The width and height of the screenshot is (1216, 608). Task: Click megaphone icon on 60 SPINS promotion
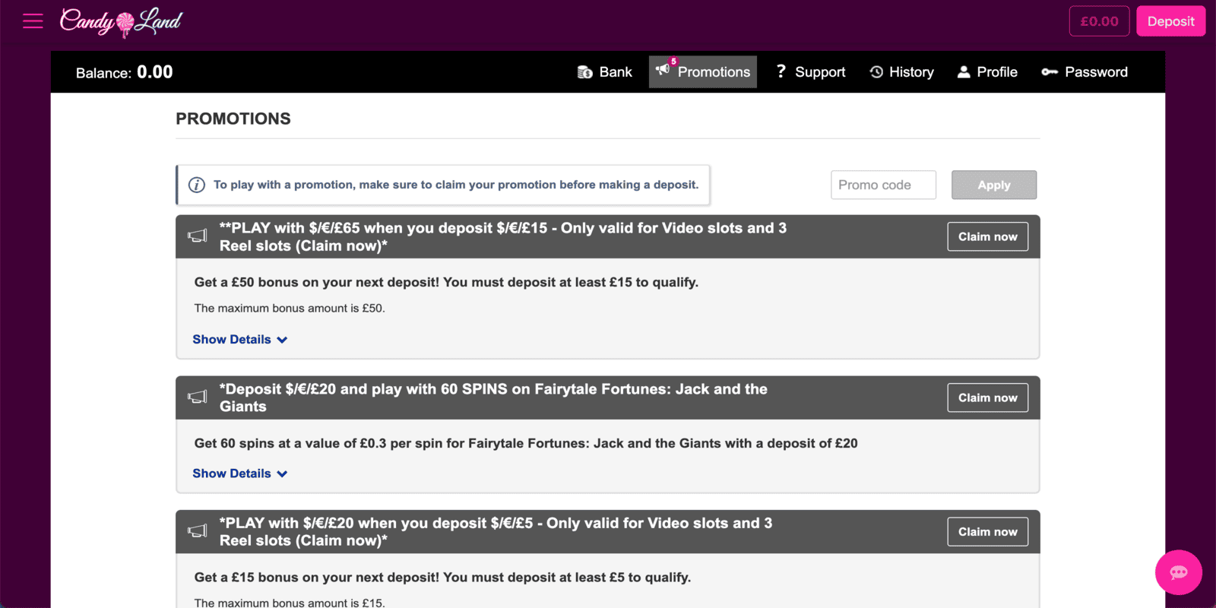[x=198, y=397]
